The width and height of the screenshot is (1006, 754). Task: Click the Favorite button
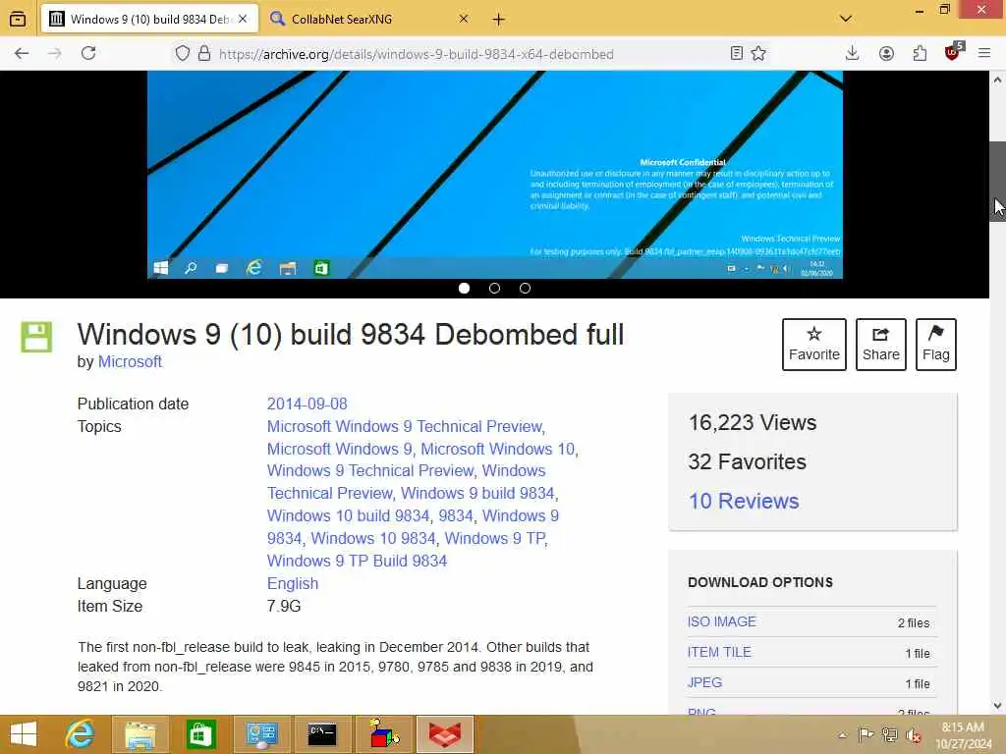(x=814, y=345)
